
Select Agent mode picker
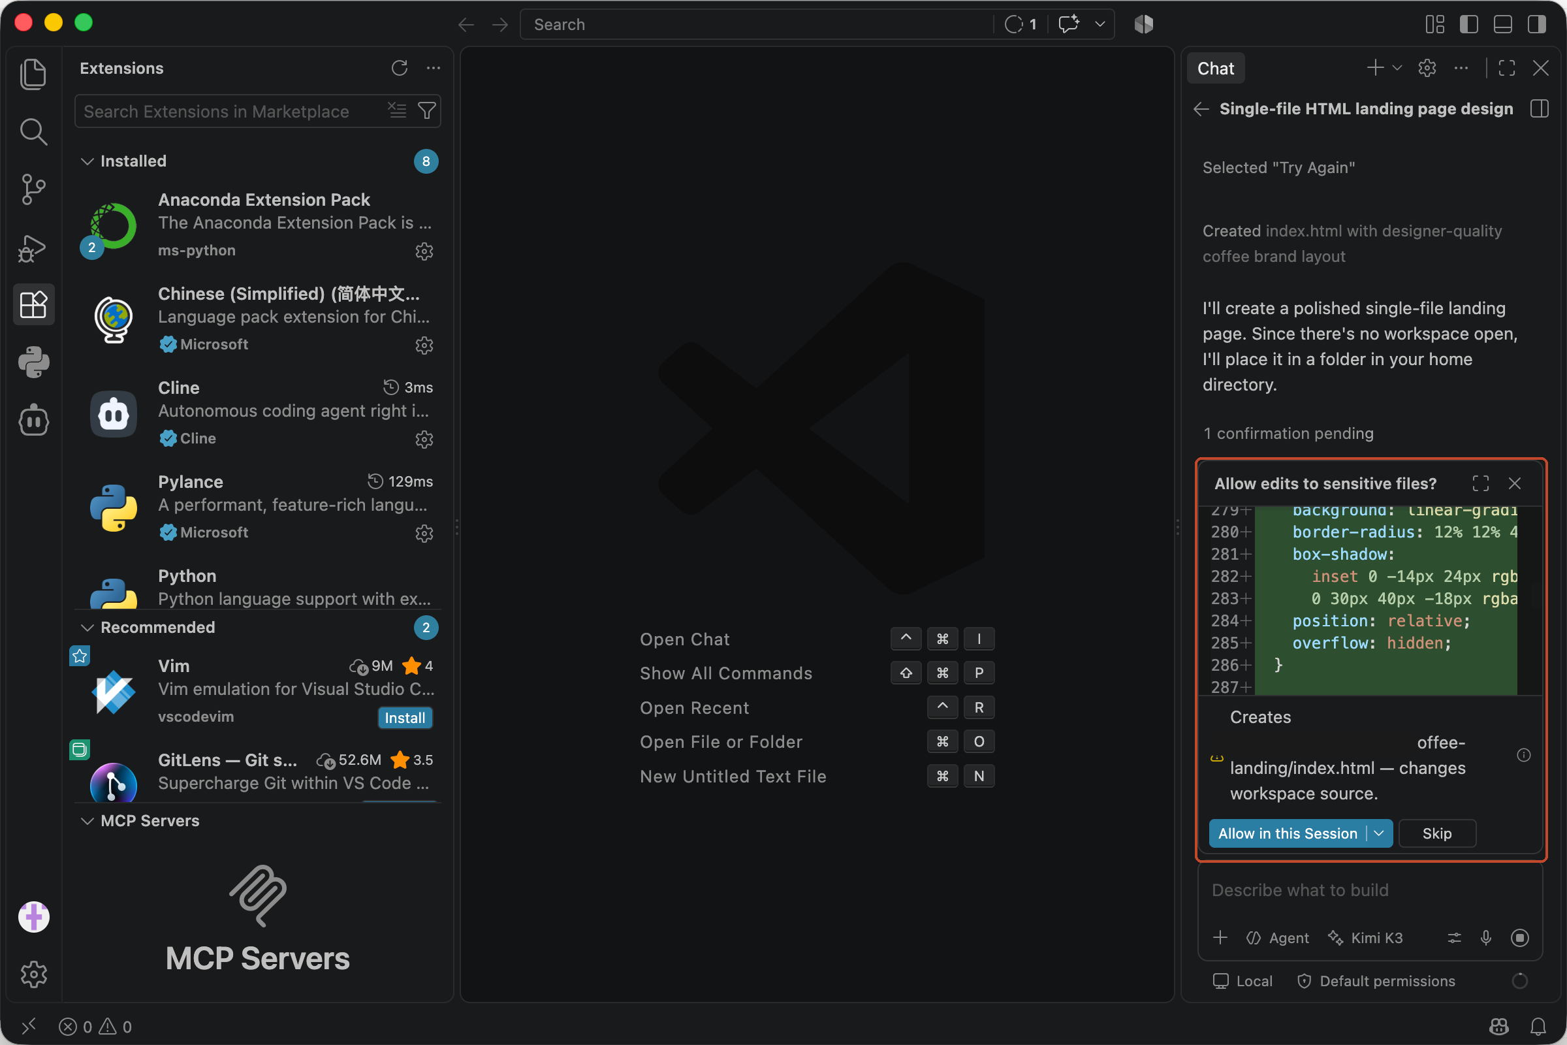point(1277,938)
